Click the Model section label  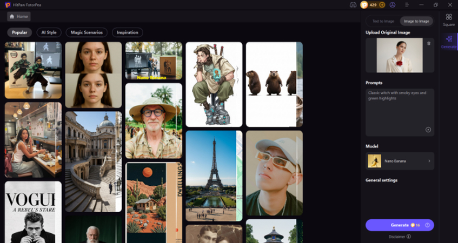(x=372, y=146)
